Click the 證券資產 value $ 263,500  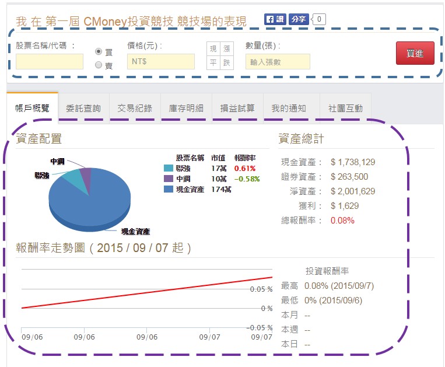point(349,177)
